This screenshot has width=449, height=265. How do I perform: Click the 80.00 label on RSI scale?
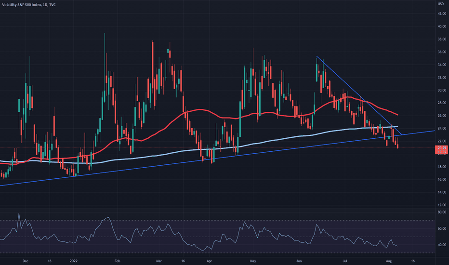coord(442,212)
